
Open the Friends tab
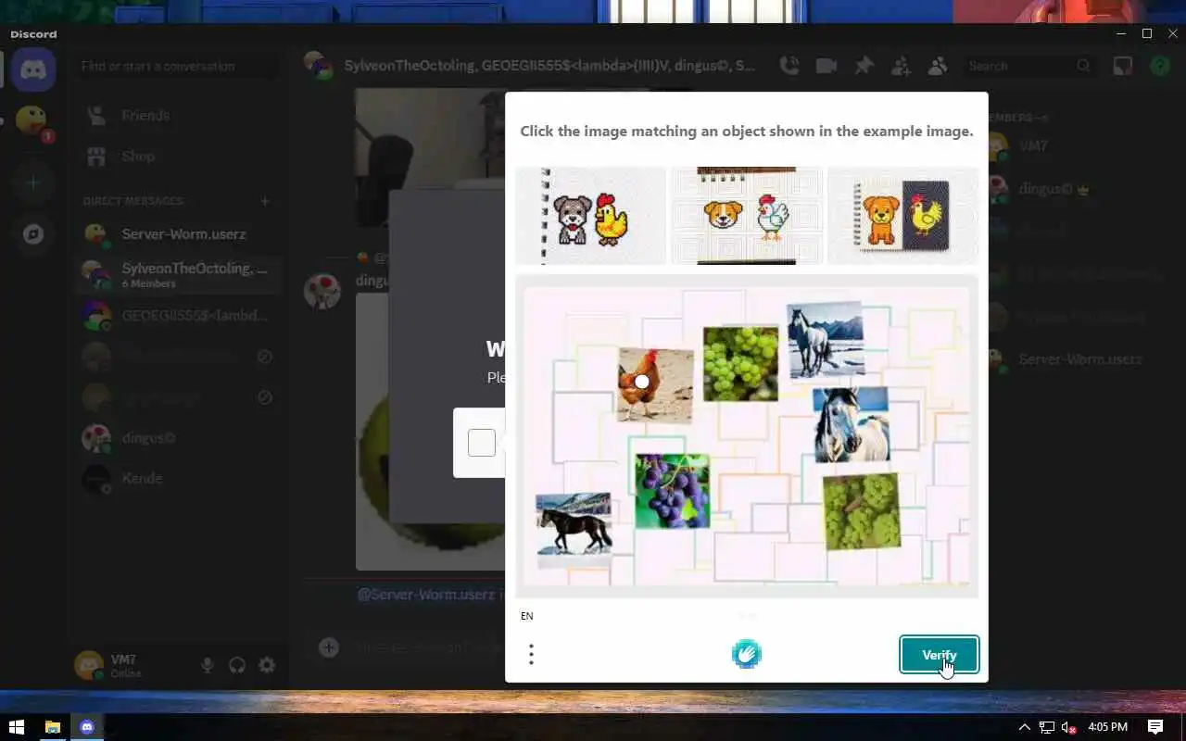tap(177, 116)
